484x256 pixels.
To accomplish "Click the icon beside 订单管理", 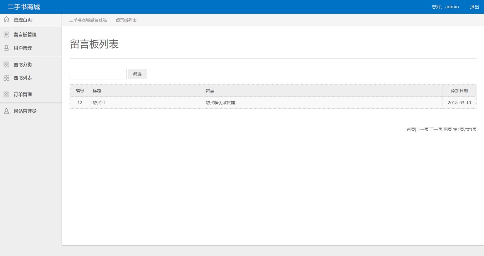I will (6, 94).
